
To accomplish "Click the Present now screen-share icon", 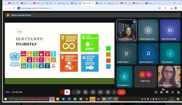I will coord(85,92).
